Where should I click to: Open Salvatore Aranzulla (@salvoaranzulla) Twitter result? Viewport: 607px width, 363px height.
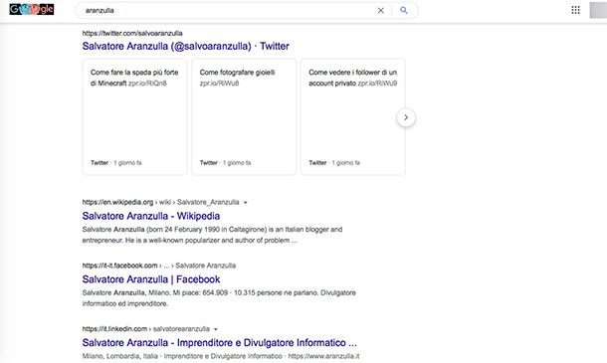point(185,46)
